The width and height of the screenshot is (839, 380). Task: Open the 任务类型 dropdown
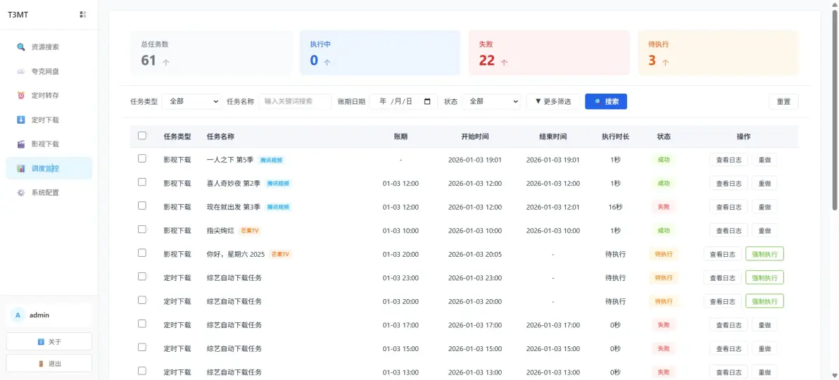click(x=191, y=101)
